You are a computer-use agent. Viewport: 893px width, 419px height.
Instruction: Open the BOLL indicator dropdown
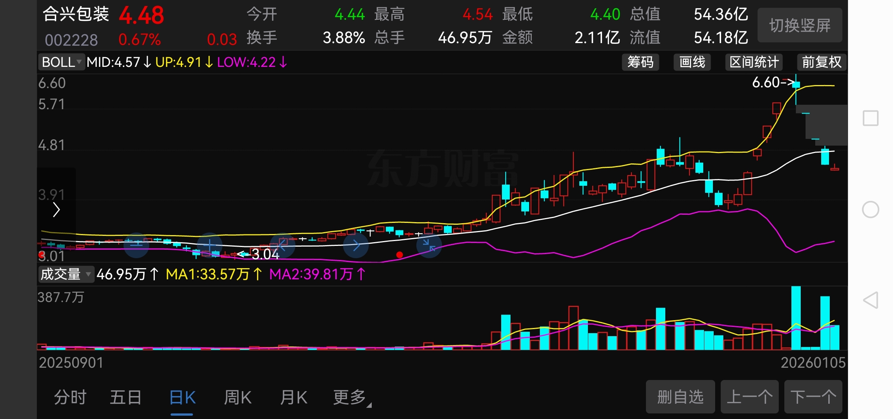pyautogui.click(x=62, y=62)
